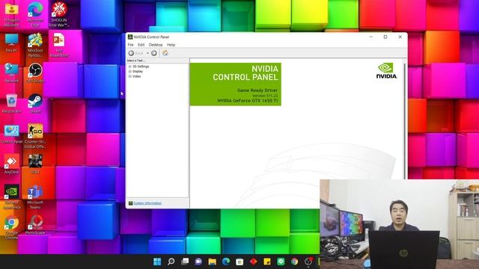Image resolution: width=479 pixels, height=269 pixels.
Task: Click the NVIDIA window vertical scrollbar
Action: 406,120
